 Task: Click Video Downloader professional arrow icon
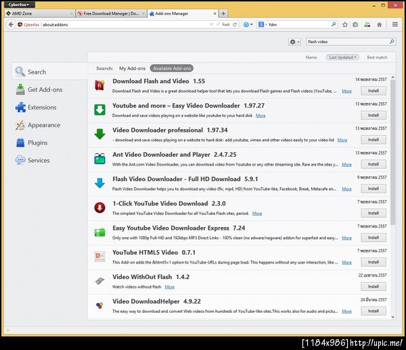(x=99, y=134)
